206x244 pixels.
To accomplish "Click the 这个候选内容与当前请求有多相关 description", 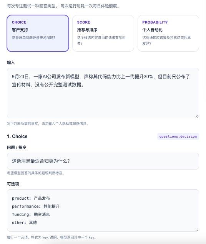I will 101,40.
